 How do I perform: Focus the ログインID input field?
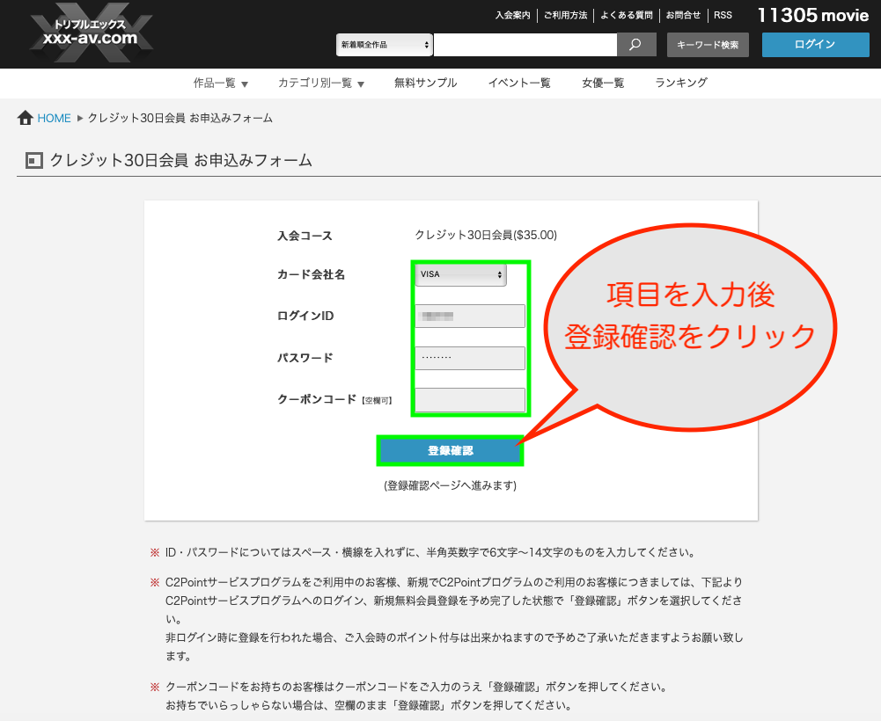pos(470,317)
